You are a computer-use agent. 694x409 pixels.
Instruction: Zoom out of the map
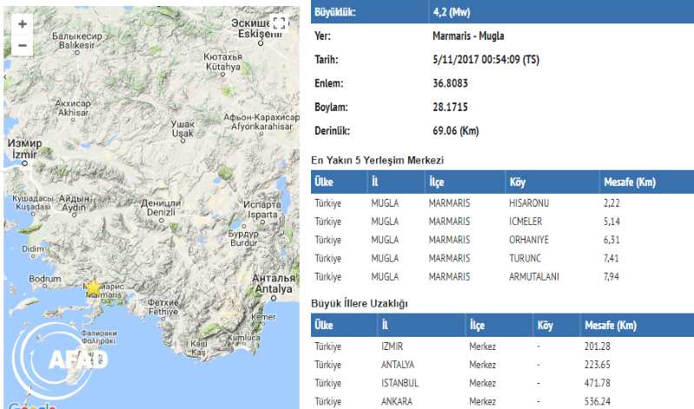(x=22, y=46)
